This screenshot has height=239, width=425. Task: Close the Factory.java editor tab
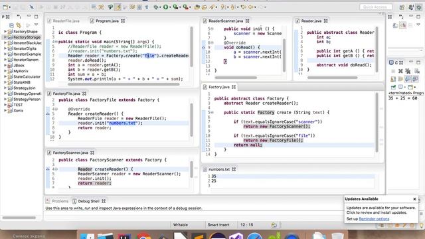[x=234, y=87]
